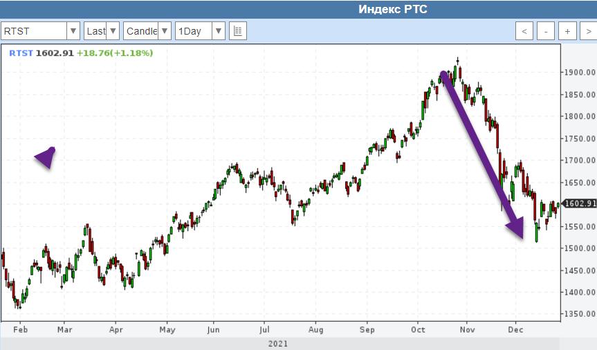
Task: Click the RTST symbol input field
Action: coord(35,31)
